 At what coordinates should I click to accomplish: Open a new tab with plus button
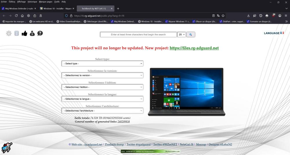(118, 8)
